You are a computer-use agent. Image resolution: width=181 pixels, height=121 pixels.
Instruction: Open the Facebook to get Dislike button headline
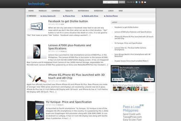[68, 21]
